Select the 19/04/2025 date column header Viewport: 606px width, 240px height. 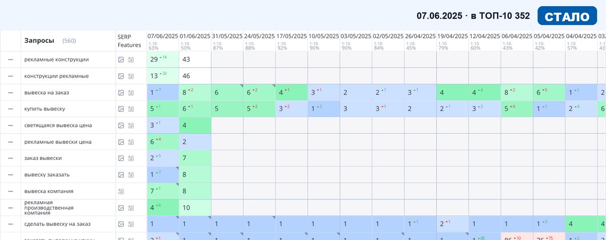[x=453, y=36]
